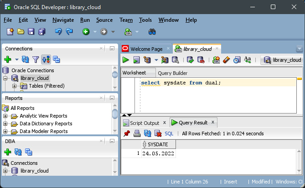Click the Unshared SQL Worksheet icon

click(x=216, y=60)
